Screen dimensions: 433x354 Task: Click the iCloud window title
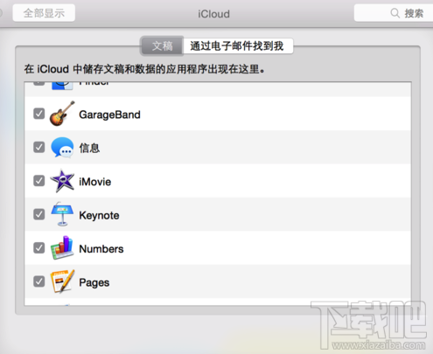213,14
